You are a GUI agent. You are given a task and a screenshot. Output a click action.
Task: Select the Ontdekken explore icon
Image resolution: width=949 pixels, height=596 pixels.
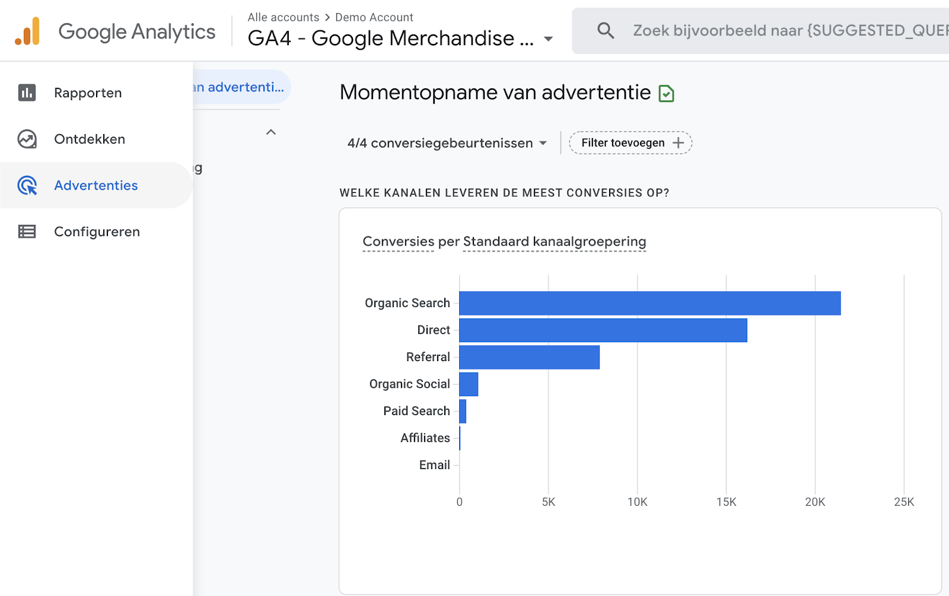point(27,139)
